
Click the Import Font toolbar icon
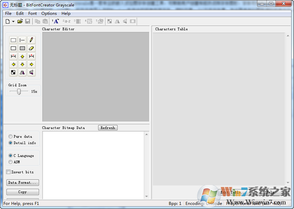tap(55, 21)
